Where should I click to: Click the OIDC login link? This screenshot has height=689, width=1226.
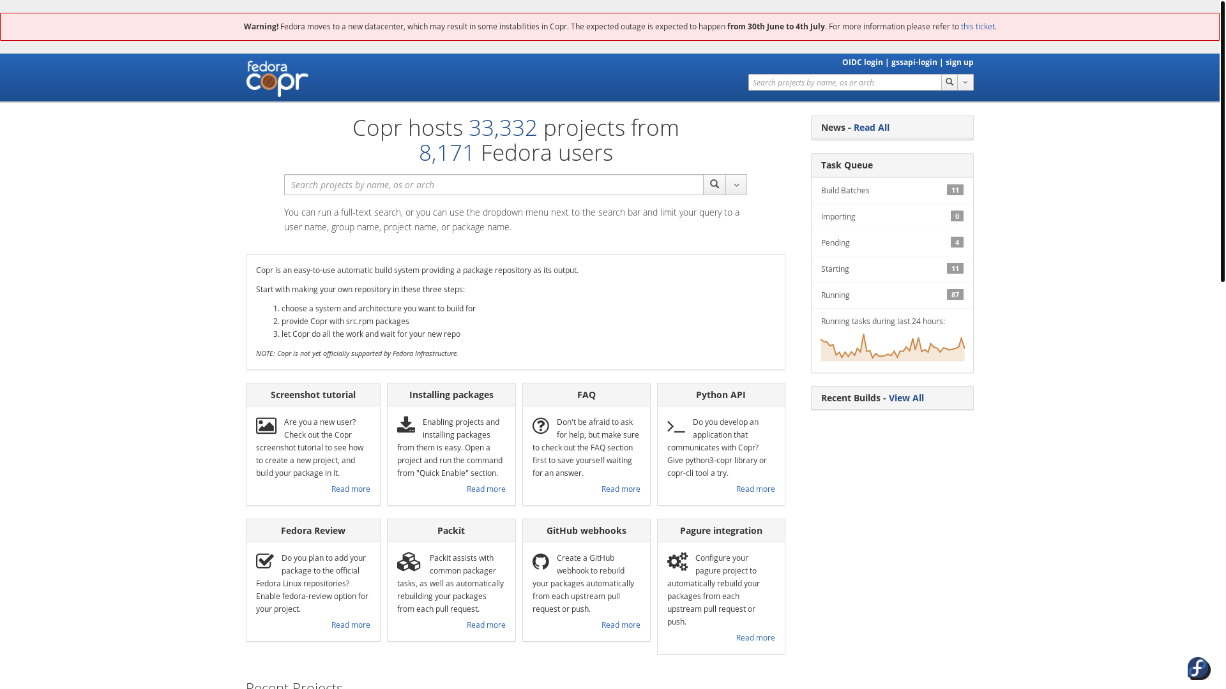click(x=862, y=63)
